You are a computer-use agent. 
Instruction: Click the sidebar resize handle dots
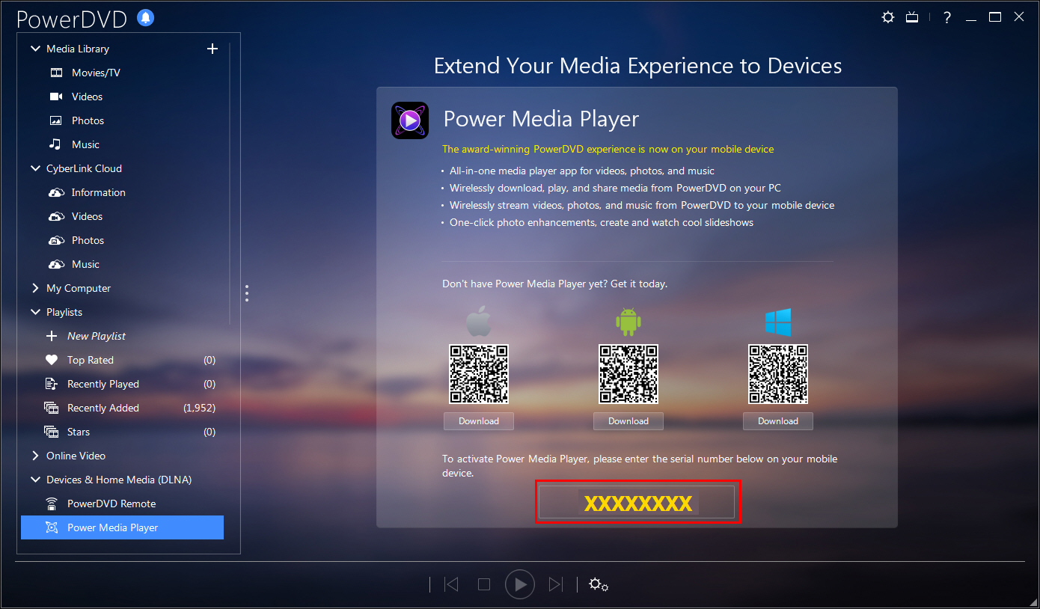coord(247,293)
